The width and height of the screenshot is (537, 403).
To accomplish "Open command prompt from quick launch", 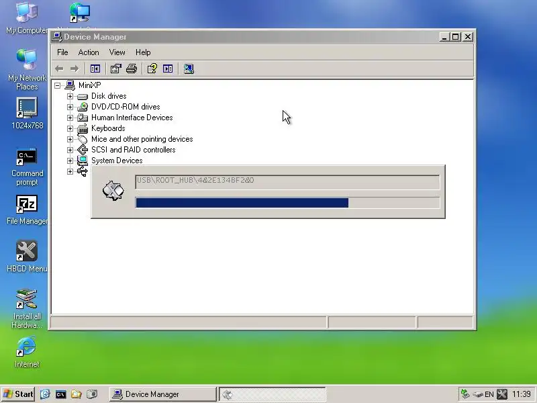I will point(60,394).
